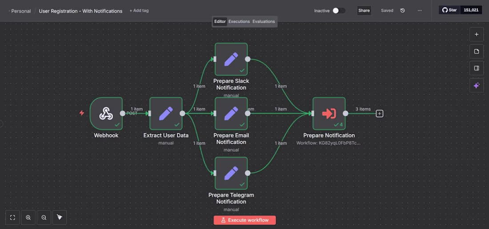
Task: Click the 'Prepare Telegram Notification' label text
Action: tap(231, 198)
